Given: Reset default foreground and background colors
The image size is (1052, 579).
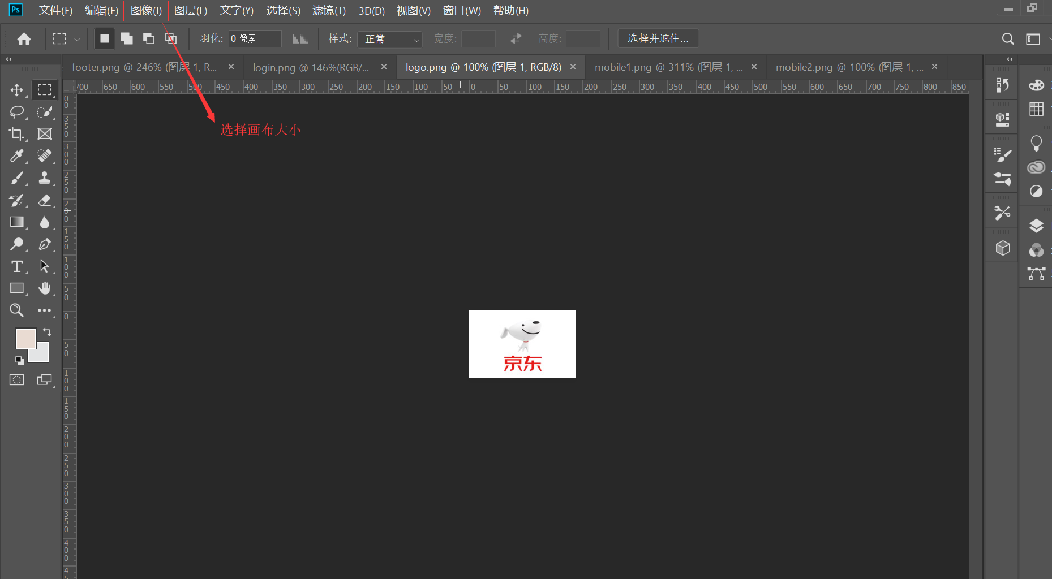Looking at the screenshot, I should 19,360.
